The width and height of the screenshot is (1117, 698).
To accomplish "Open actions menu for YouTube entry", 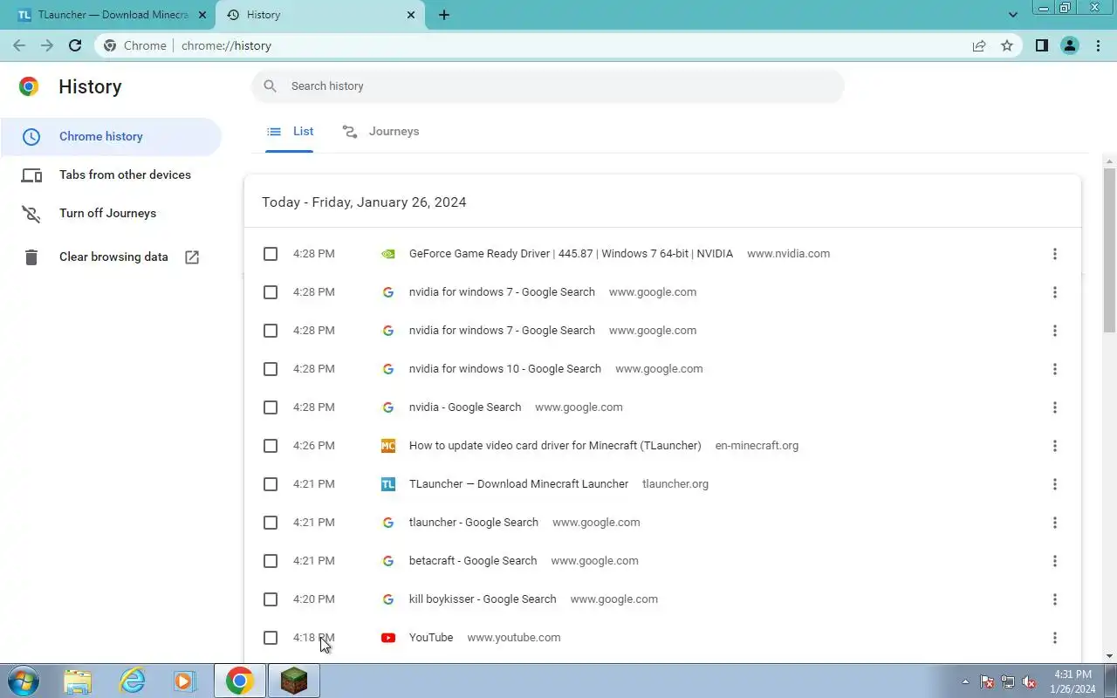I will click(1054, 638).
